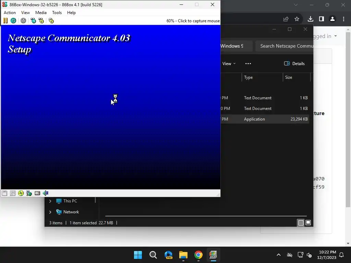This screenshot has width=351, height=263.
Task: Send Ctrl+Alt+Del to the guest
Action: (x=33, y=21)
